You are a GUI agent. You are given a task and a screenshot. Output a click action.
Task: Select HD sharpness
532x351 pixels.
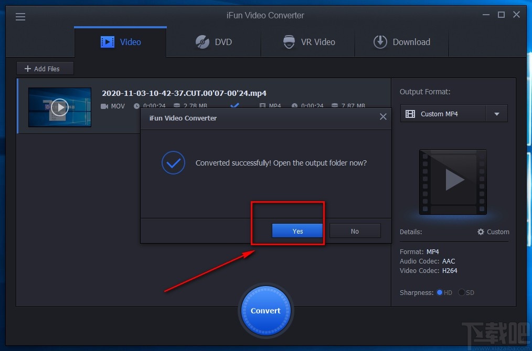pyautogui.click(x=440, y=292)
